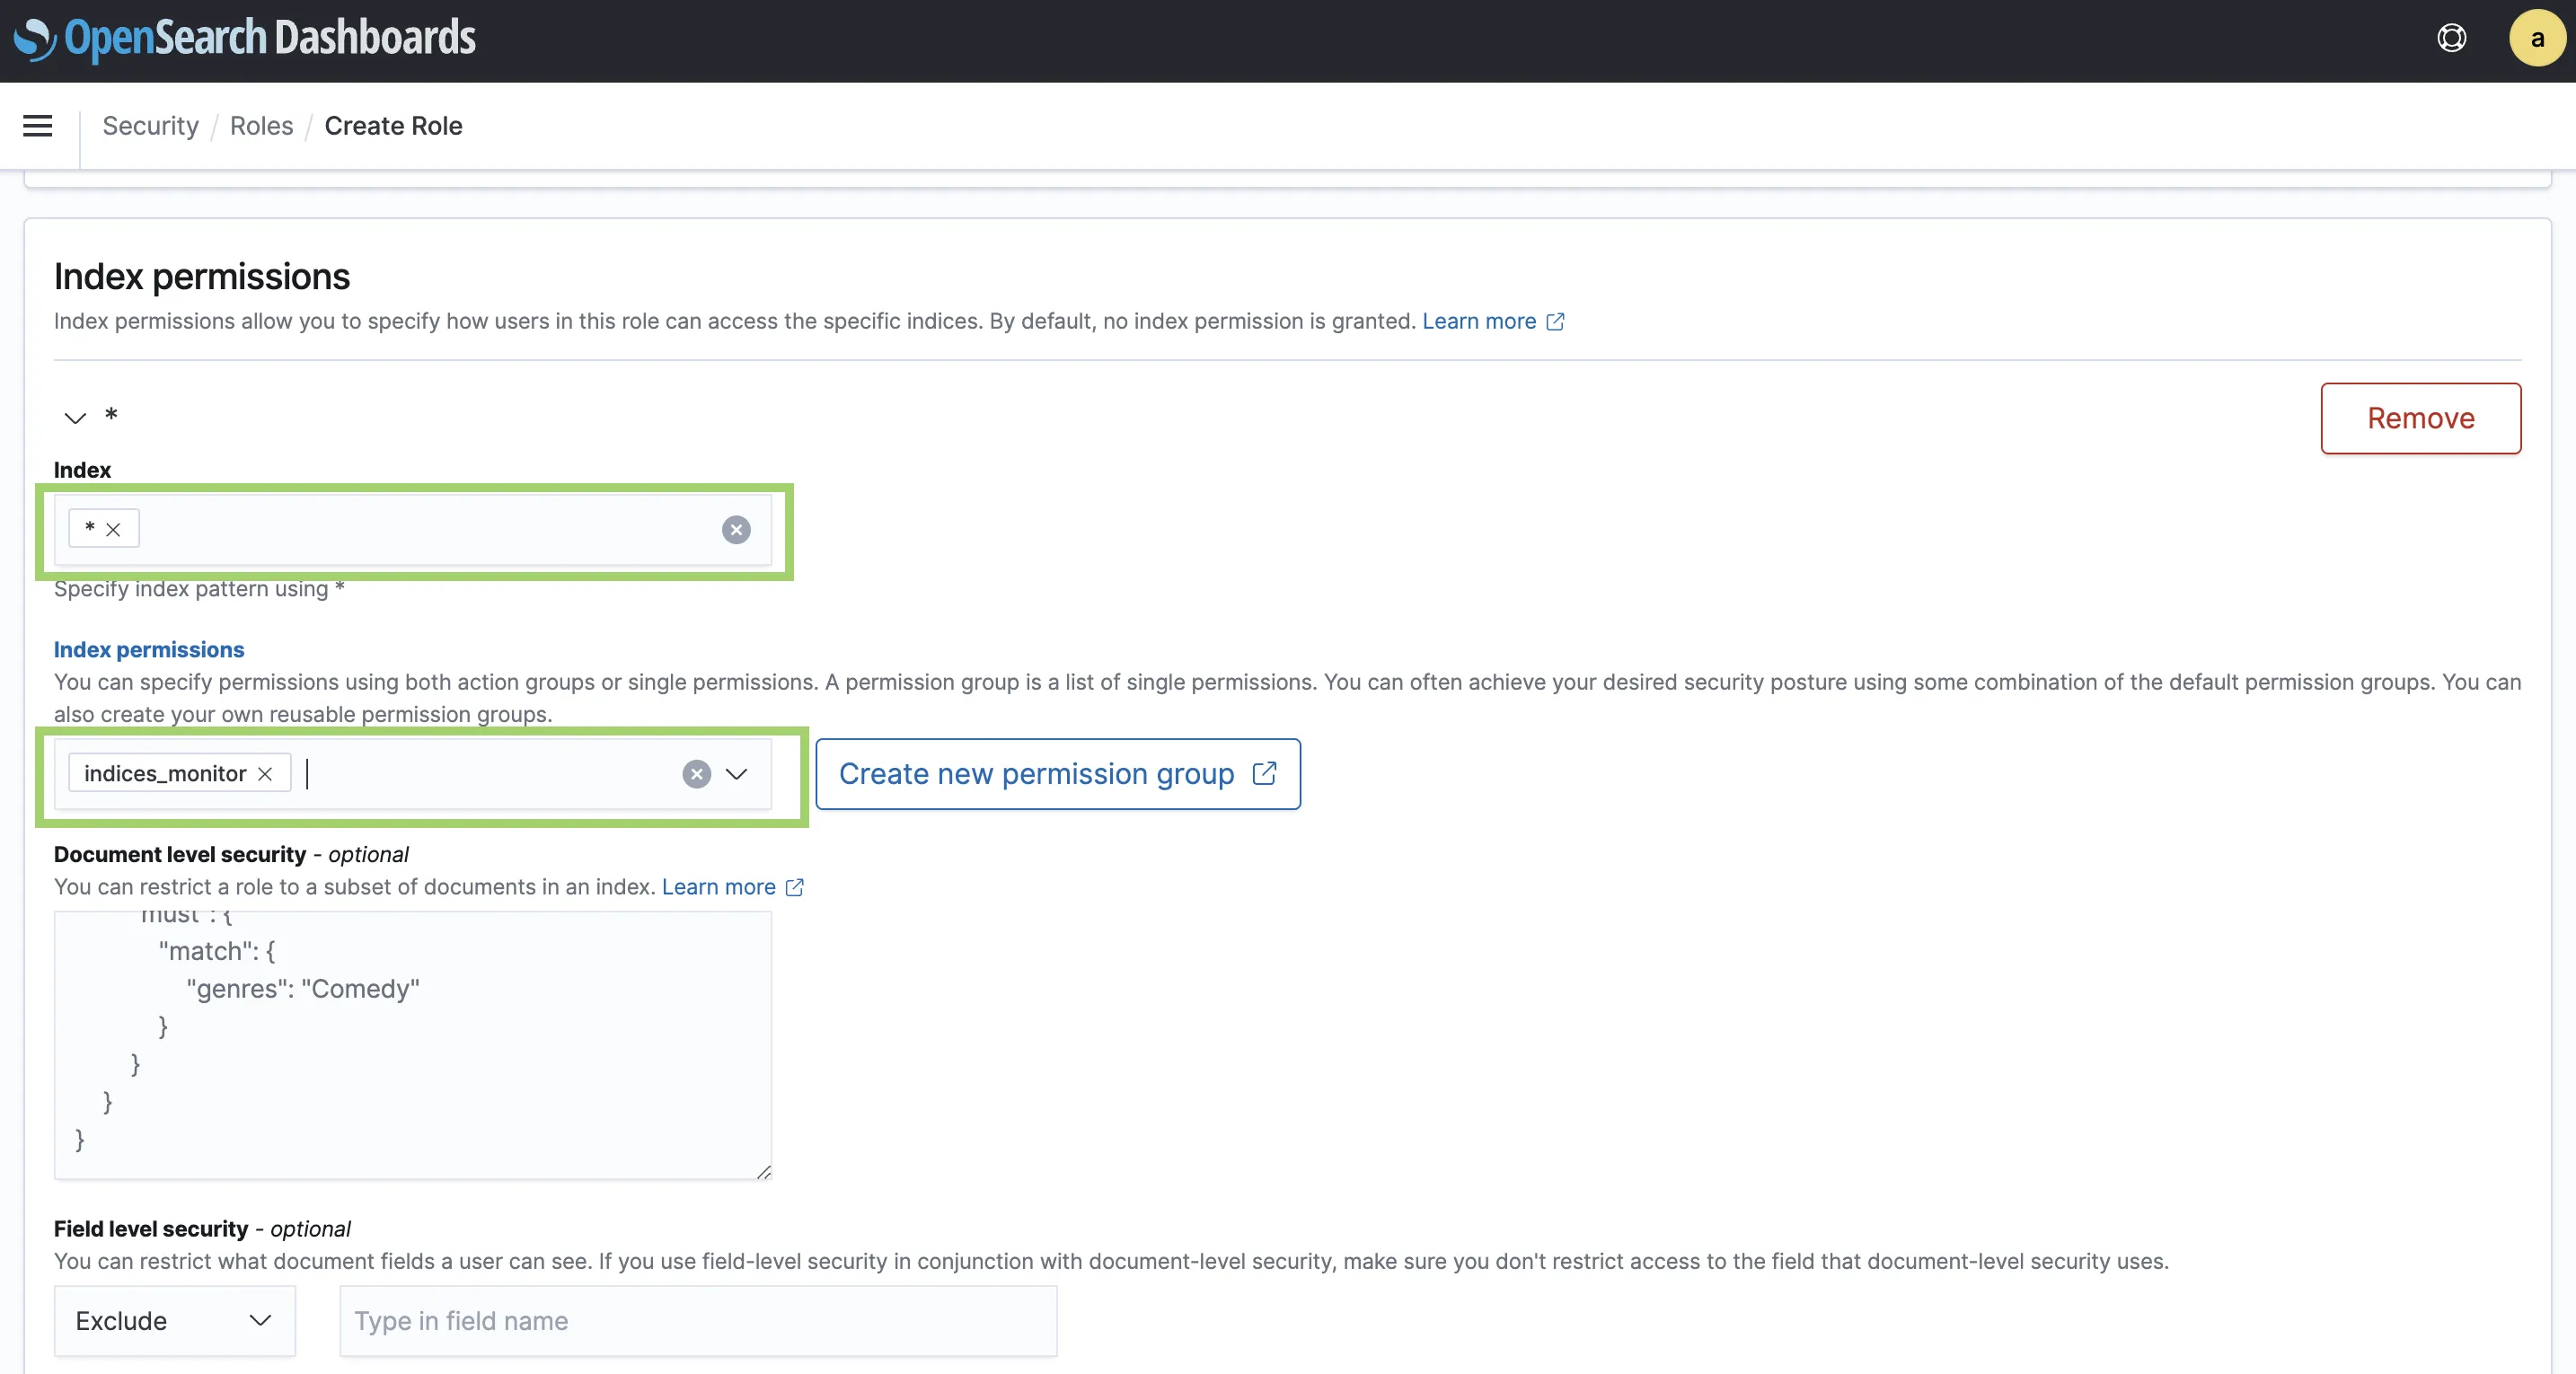Expand the index permissions dropdown arrow
Image resolution: width=2576 pixels, height=1374 pixels.
[x=737, y=774]
